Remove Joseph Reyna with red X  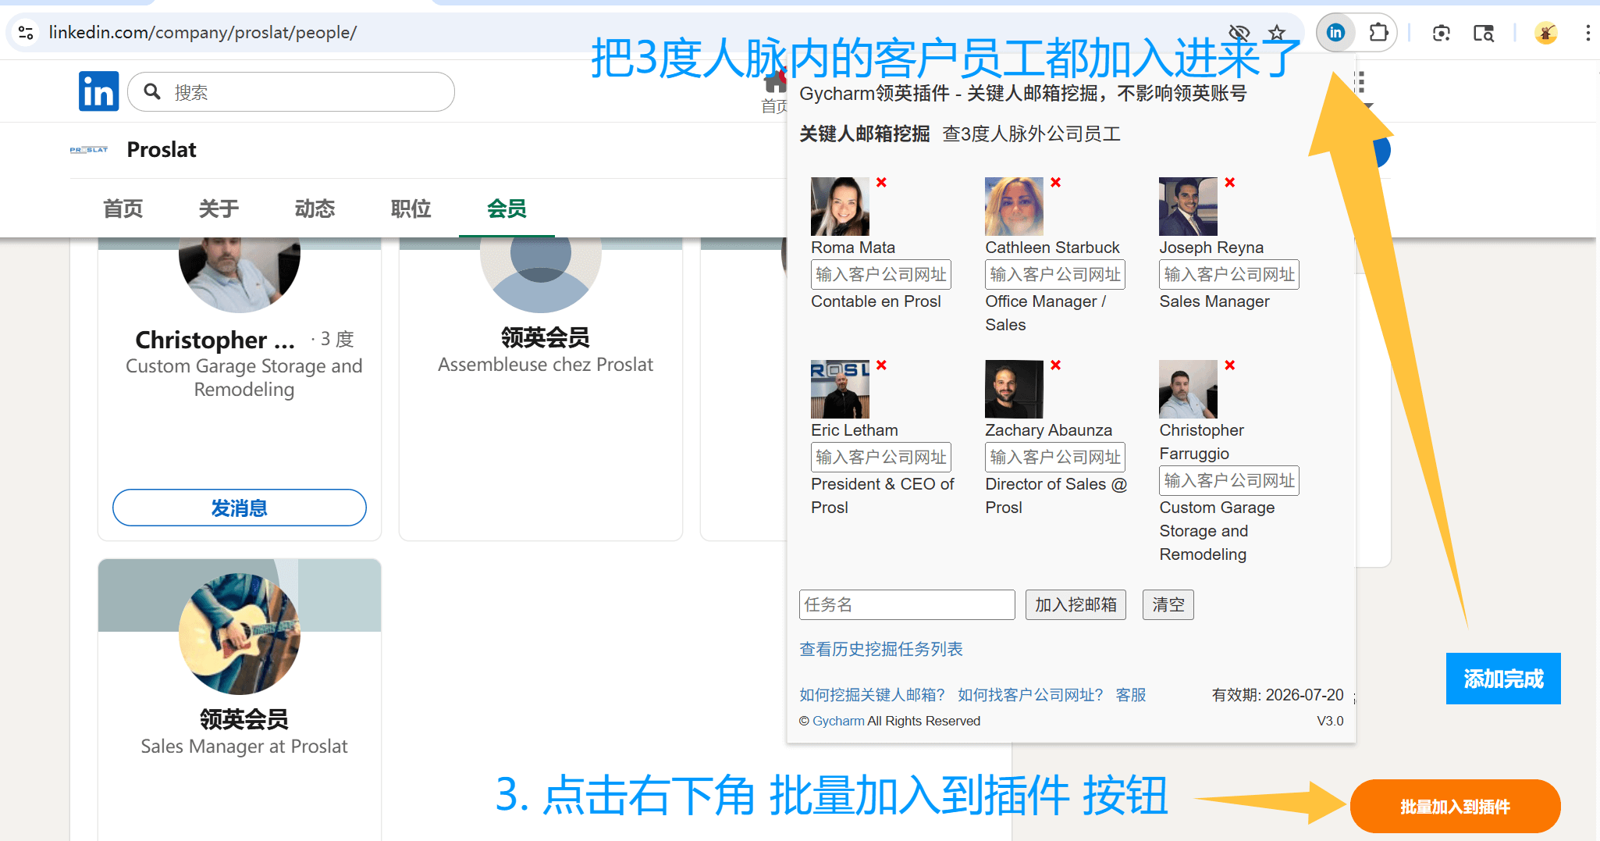point(1229,182)
